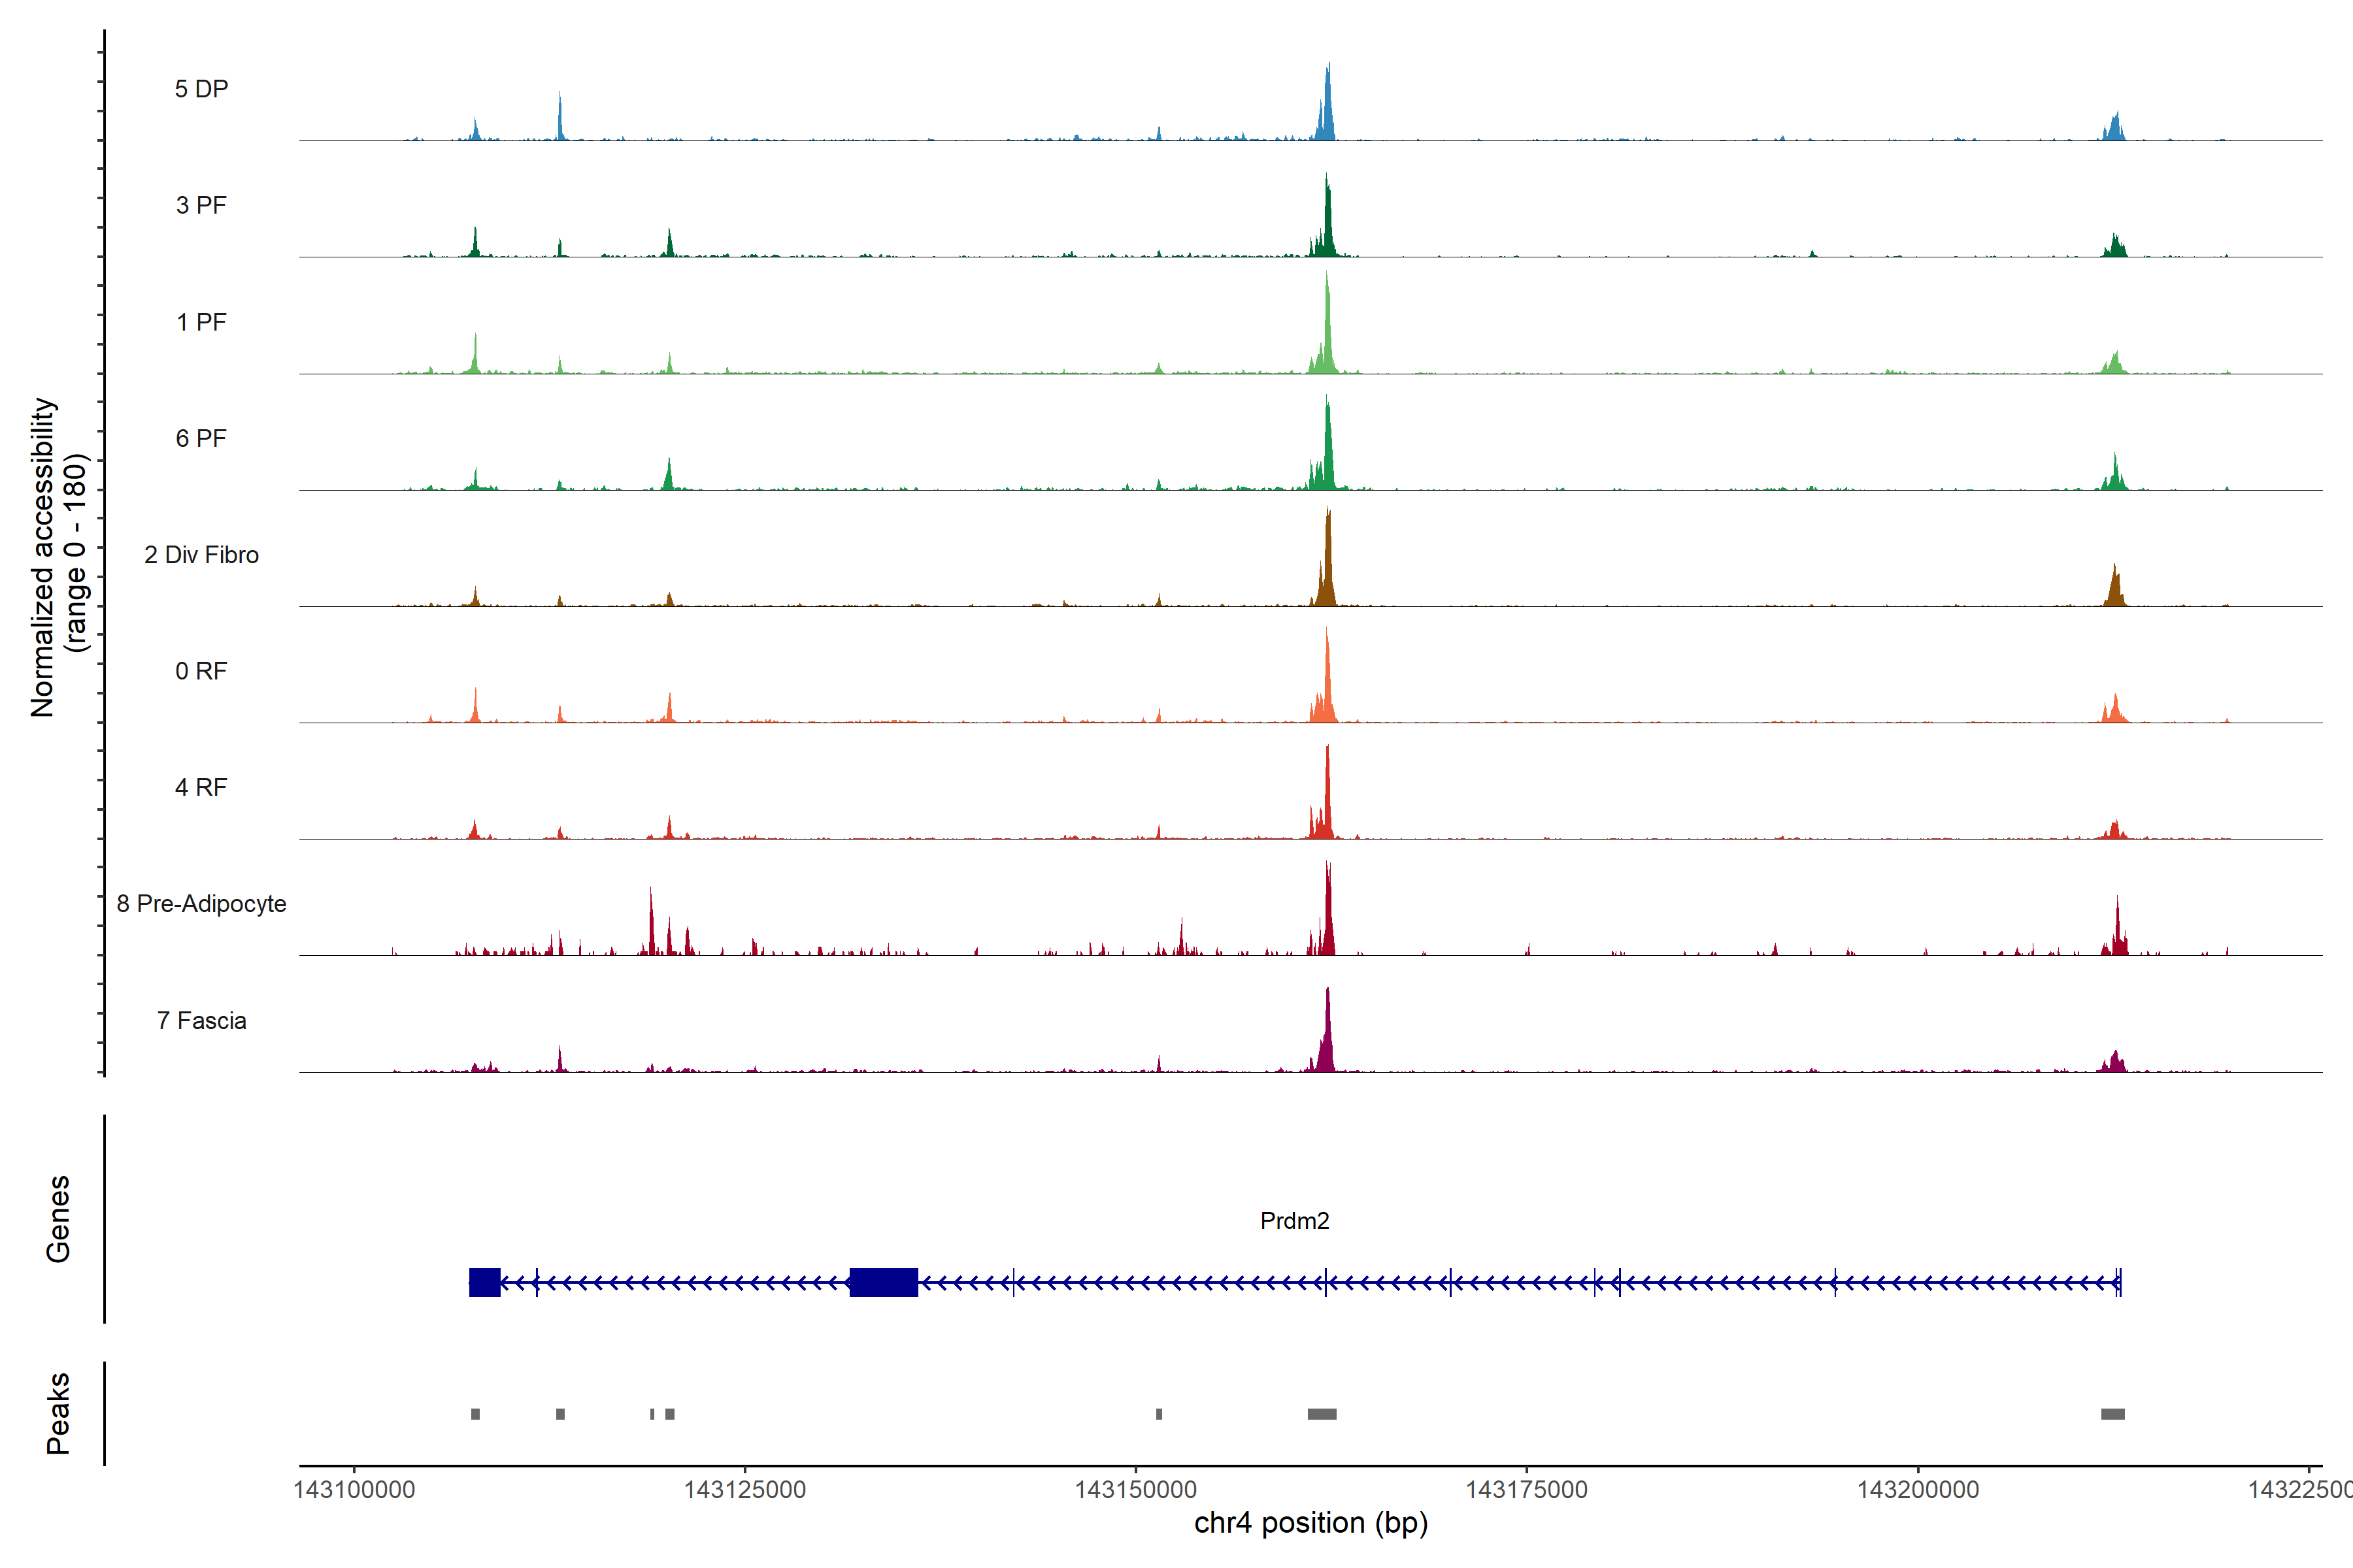Click the 3 PF track label
The width and height of the screenshot is (2353, 1568).
coord(201,205)
